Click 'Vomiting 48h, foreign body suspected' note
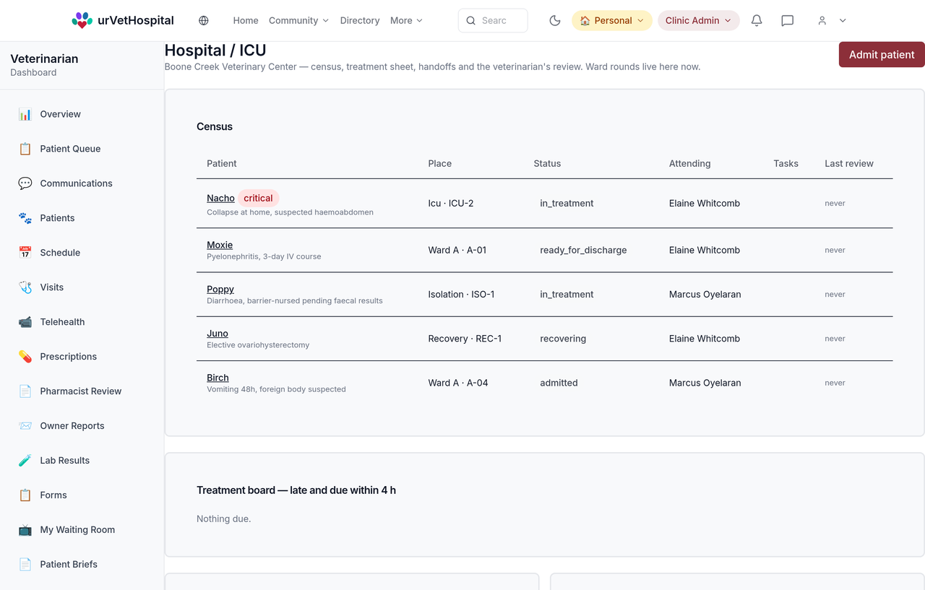This screenshot has width=925, height=590. pyautogui.click(x=276, y=389)
